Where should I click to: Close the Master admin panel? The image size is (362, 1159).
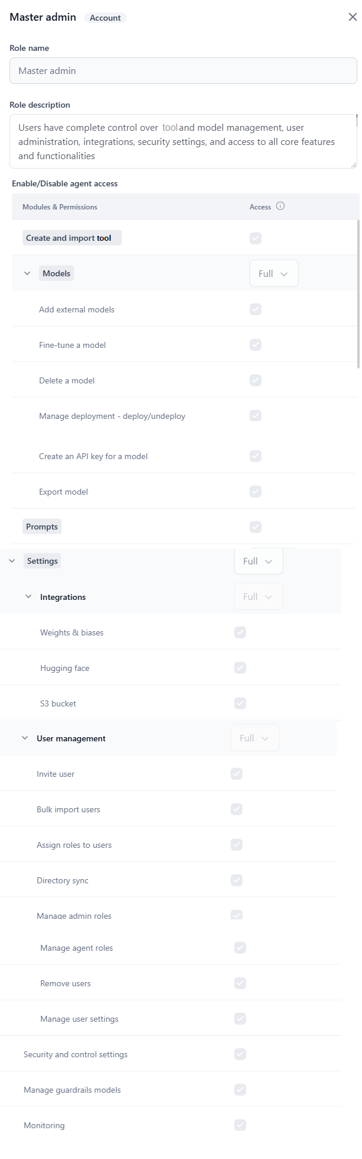click(x=353, y=17)
